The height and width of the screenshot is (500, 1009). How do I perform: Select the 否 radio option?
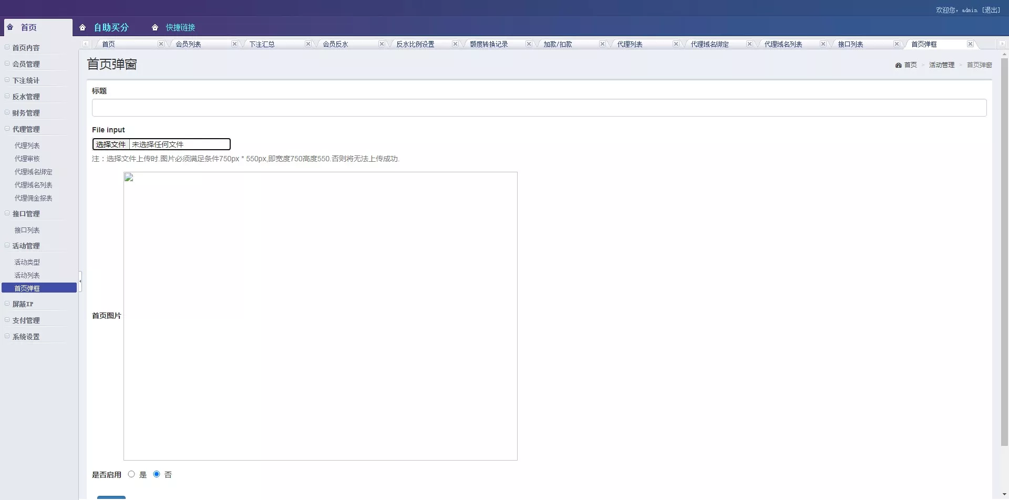click(x=156, y=474)
